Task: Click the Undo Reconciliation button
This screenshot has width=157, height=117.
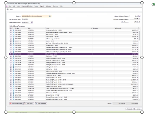Action: tap(16, 103)
